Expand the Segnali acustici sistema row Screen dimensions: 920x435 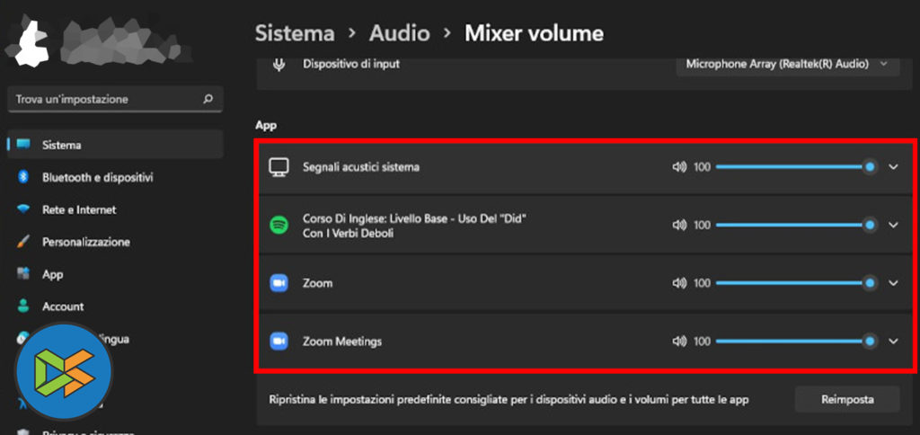pyautogui.click(x=893, y=167)
